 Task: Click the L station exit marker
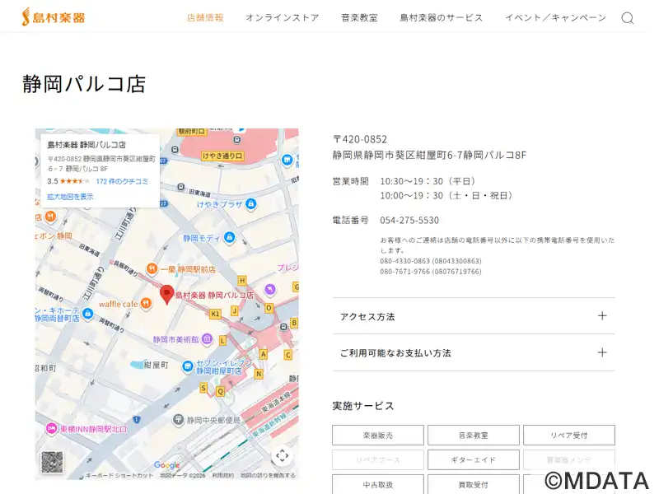(x=222, y=340)
